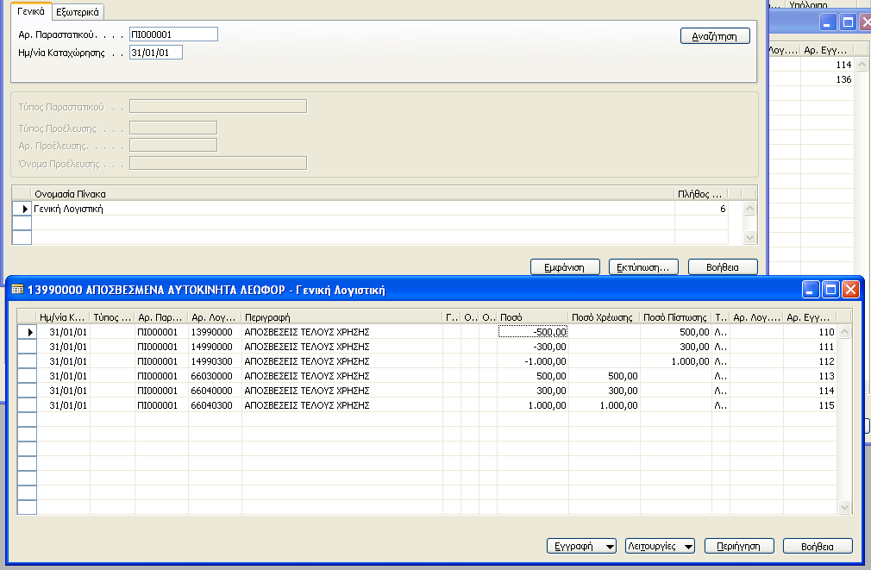
Task: Click the row selector arrow beside Γενική Λογιστική
Action: (x=22, y=209)
